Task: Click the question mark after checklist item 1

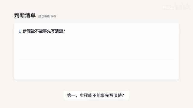Action: 64,31
